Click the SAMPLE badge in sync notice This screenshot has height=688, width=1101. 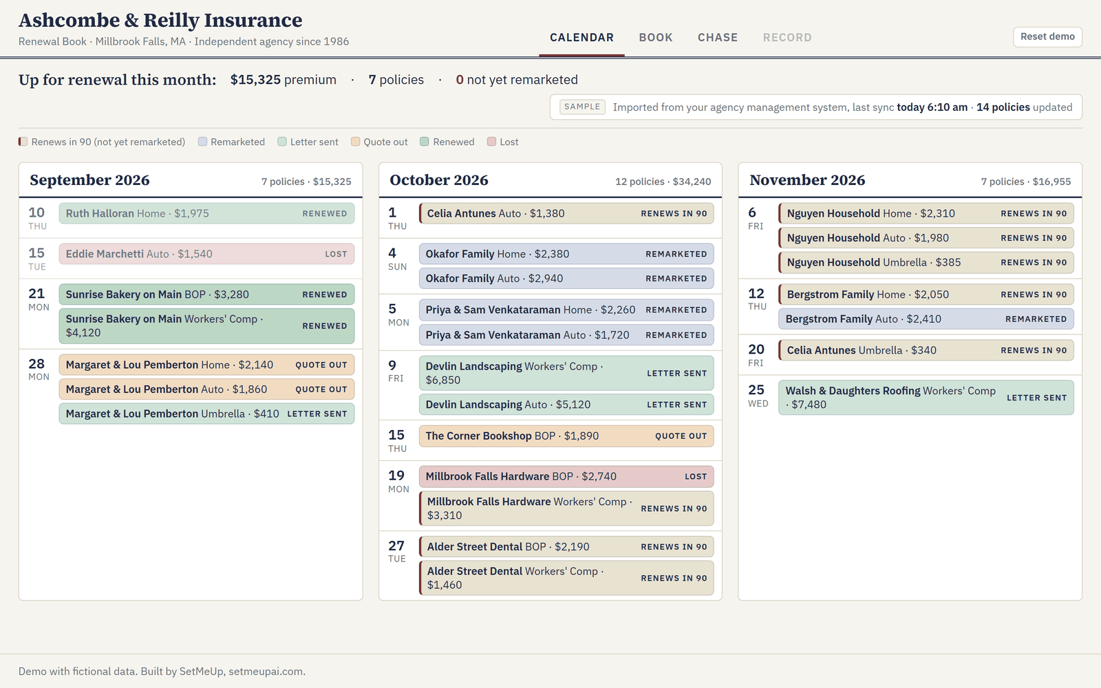(x=582, y=107)
